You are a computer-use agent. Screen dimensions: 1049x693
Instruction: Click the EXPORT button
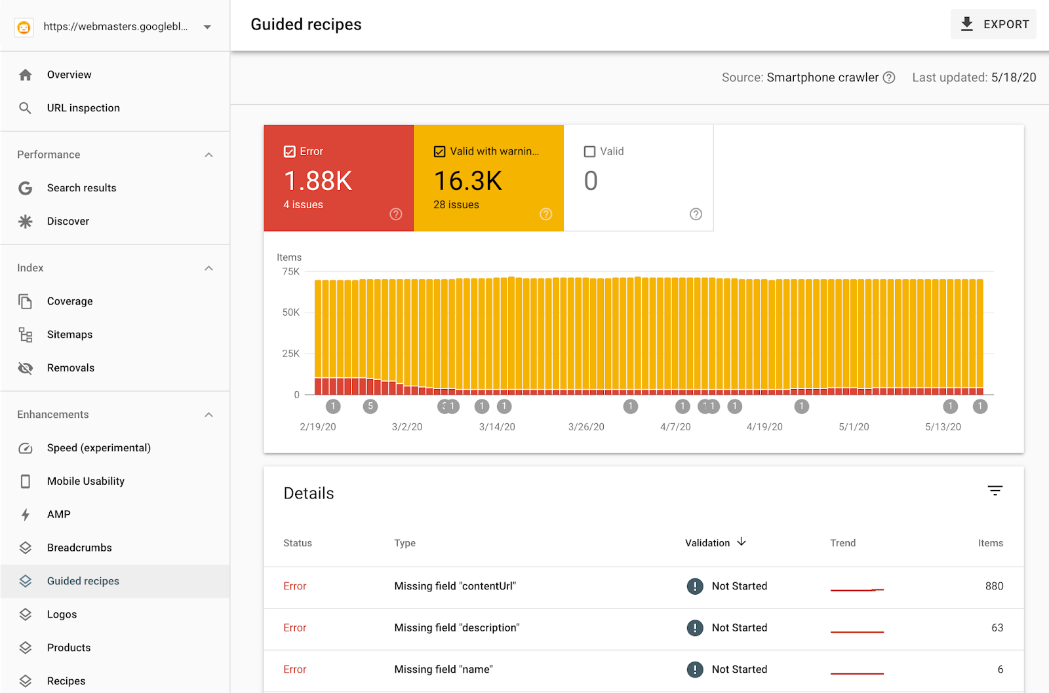(x=993, y=24)
